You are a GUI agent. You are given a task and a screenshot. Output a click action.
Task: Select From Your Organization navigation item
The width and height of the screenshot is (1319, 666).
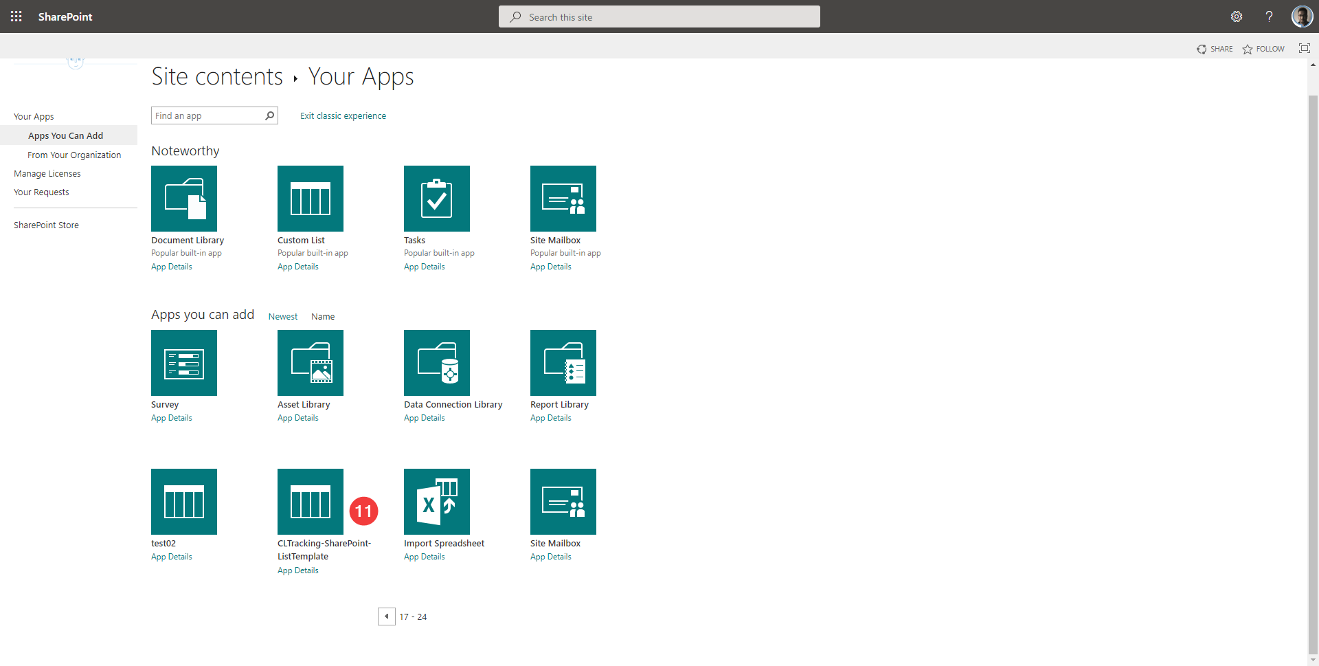pos(74,155)
